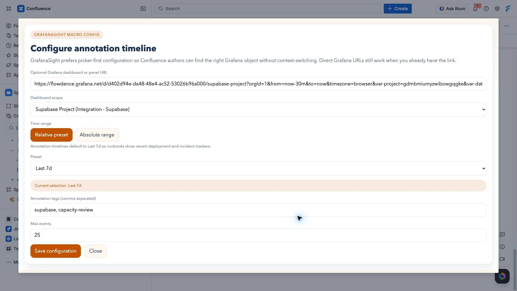Click the Current selection: Last 7d banner
Screen dimensions: 517x291
pos(258,186)
